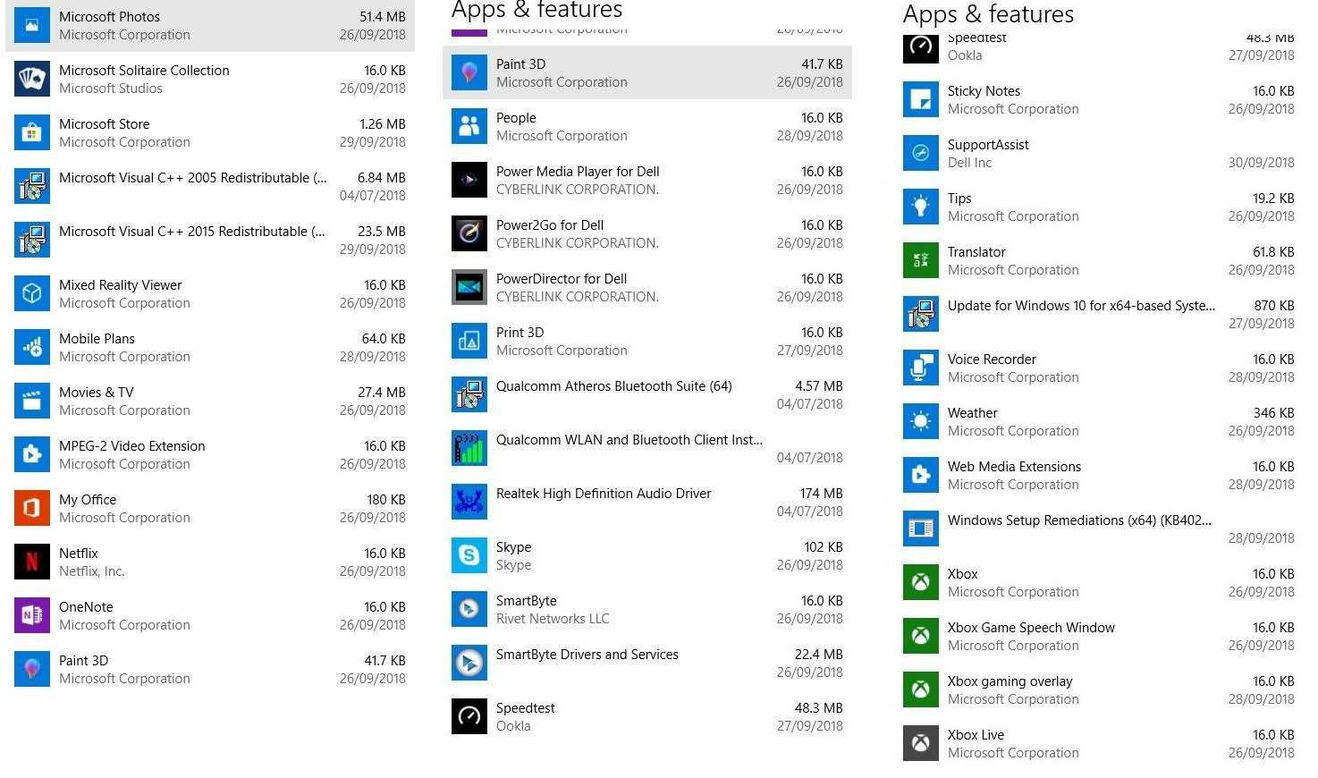Select the Movies & TV clapperboard icon

click(x=32, y=401)
